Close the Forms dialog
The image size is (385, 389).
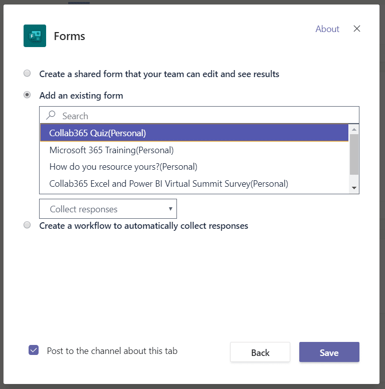tap(357, 29)
